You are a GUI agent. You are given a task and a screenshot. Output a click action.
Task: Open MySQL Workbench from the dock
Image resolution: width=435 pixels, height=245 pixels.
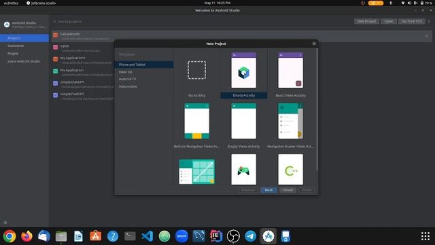[199, 236]
